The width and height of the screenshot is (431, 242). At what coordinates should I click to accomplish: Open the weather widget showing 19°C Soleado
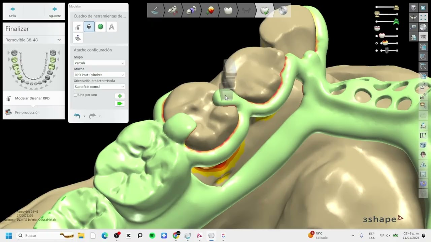click(318, 235)
